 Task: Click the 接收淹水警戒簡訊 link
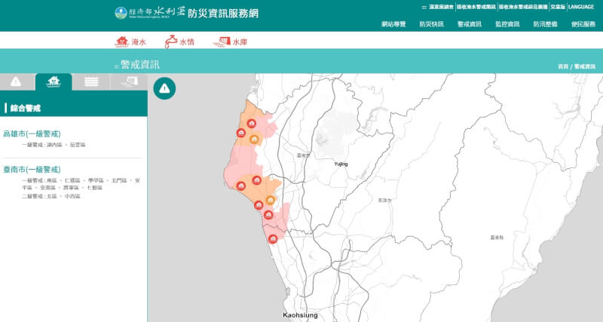[476, 7]
